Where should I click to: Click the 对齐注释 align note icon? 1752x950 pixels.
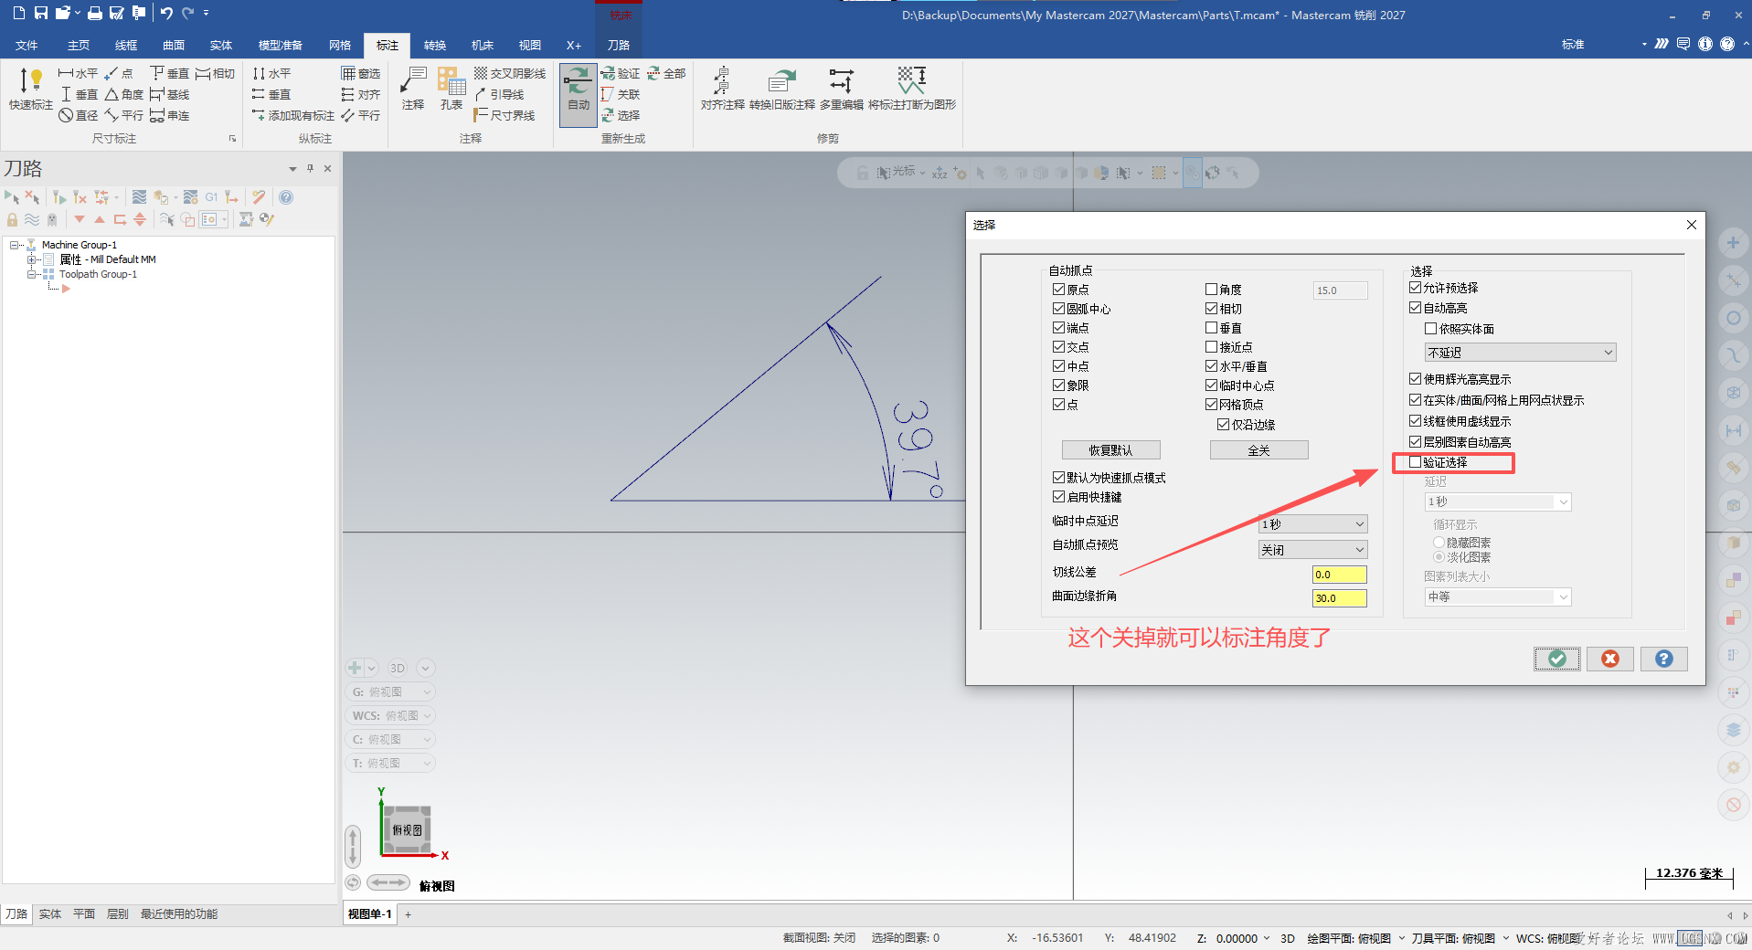pos(722,89)
